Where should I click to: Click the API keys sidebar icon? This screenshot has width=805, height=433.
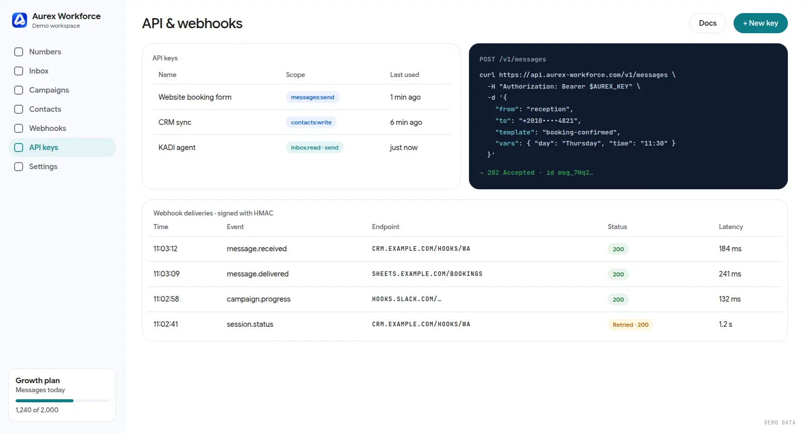19,148
